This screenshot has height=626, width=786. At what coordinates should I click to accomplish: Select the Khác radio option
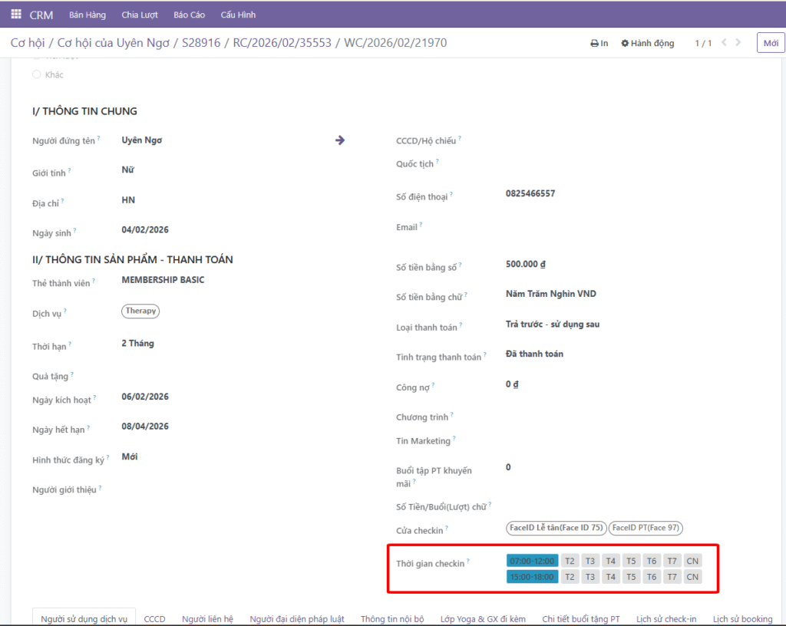pos(37,74)
